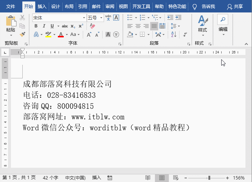The image size is (252, 182).
Task: Click the Sort A-Z icon
Action: pos(174,34)
